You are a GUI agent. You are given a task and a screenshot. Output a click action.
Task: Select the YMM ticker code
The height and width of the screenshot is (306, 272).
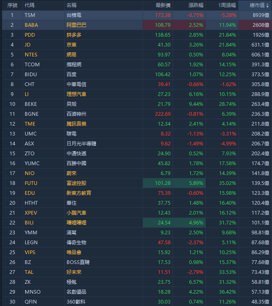(x=31, y=232)
